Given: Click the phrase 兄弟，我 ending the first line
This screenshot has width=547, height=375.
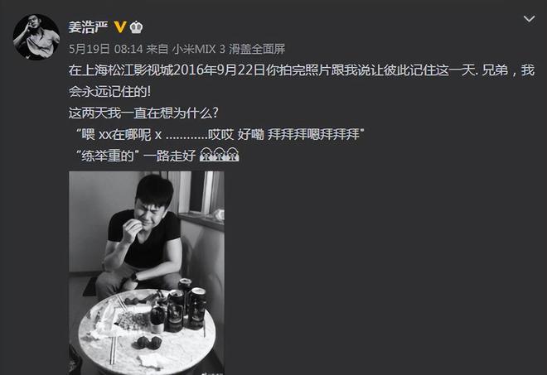Looking at the screenshot, I should (x=508, y=70).
